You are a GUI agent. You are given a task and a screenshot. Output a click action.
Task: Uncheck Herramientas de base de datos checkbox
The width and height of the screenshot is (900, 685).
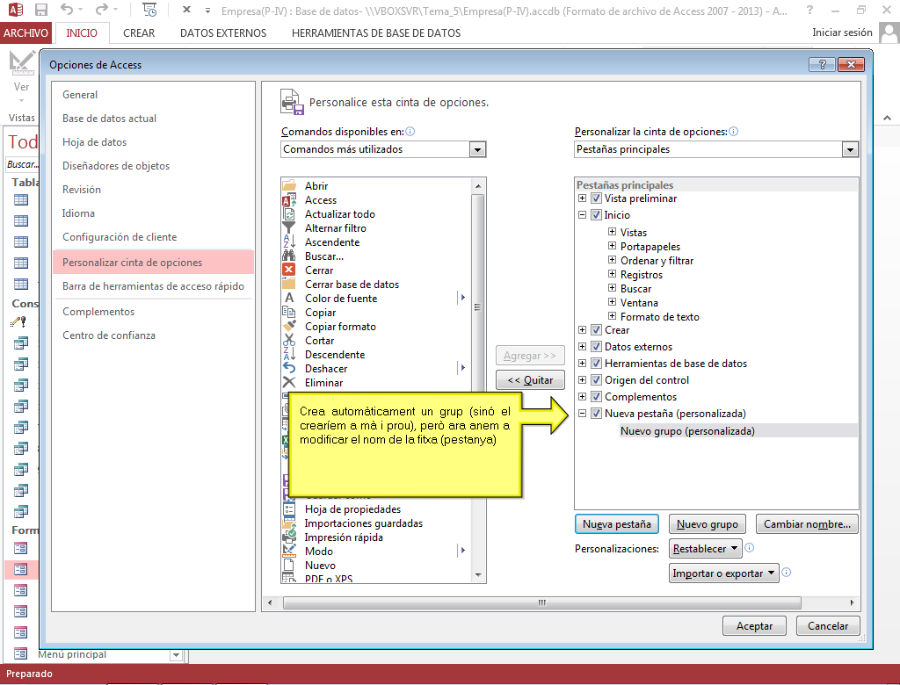coord(597,364)
